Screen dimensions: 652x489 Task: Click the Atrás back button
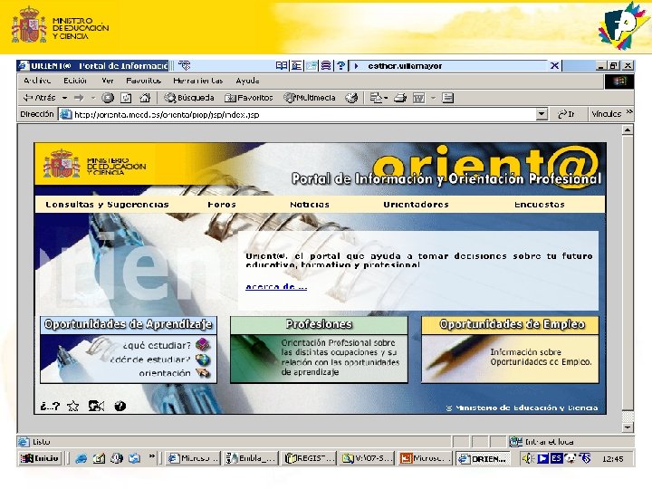click(x=40, y=98)
